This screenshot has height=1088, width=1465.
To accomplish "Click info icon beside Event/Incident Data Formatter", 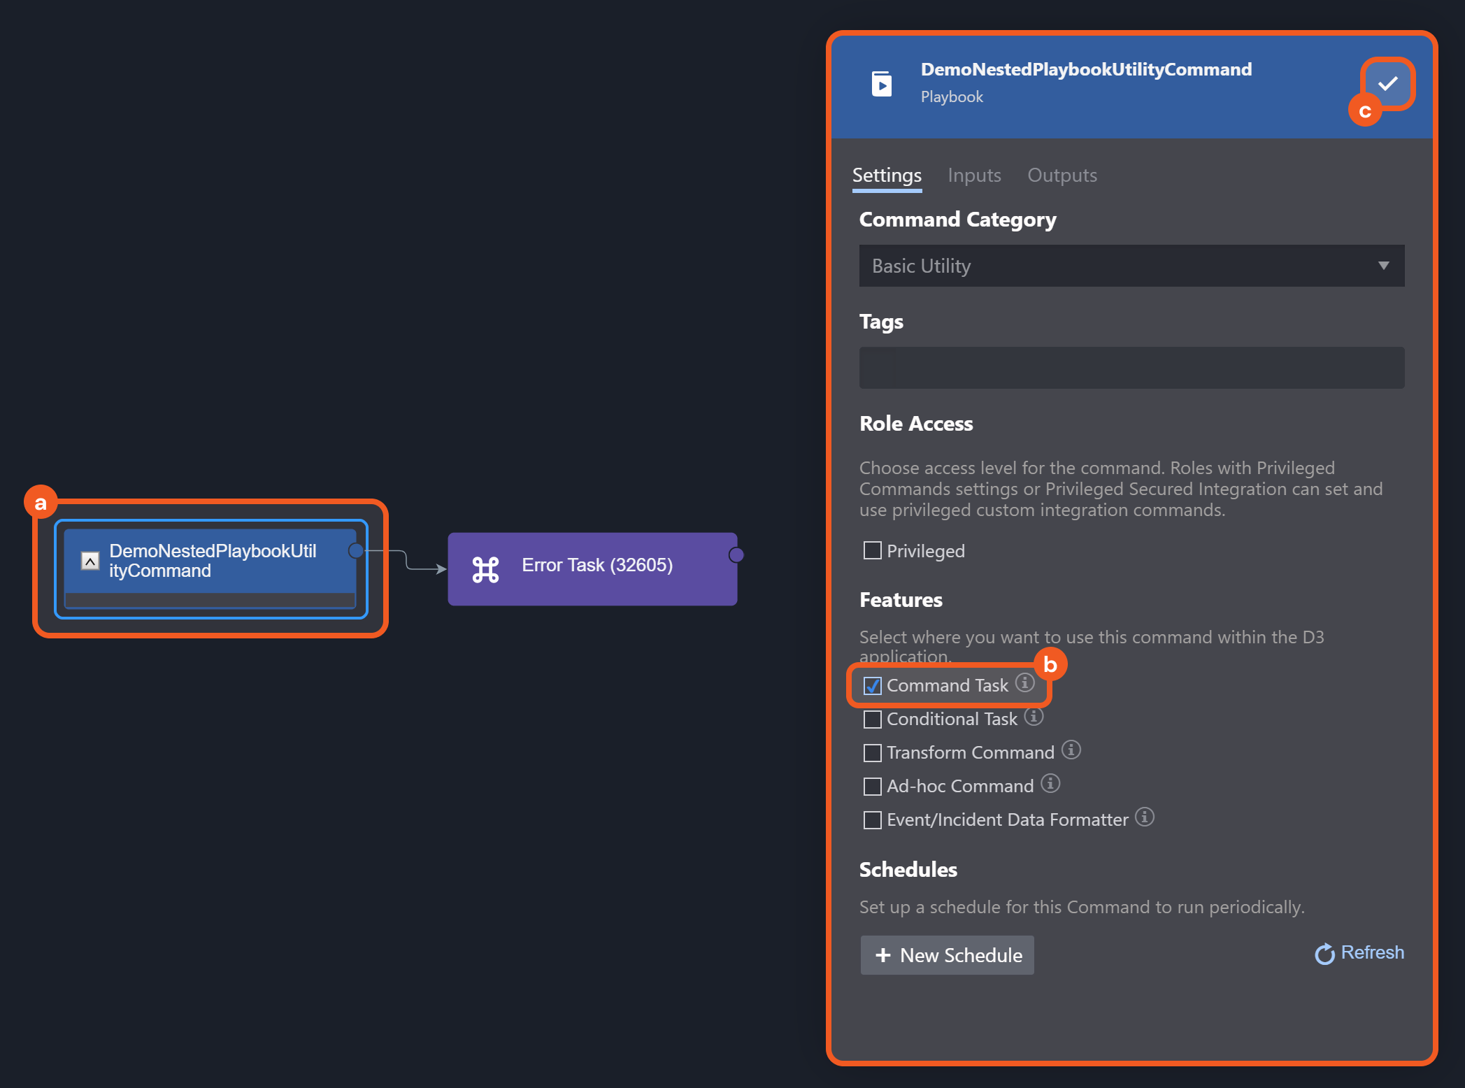I will (x=1144, y=817).
